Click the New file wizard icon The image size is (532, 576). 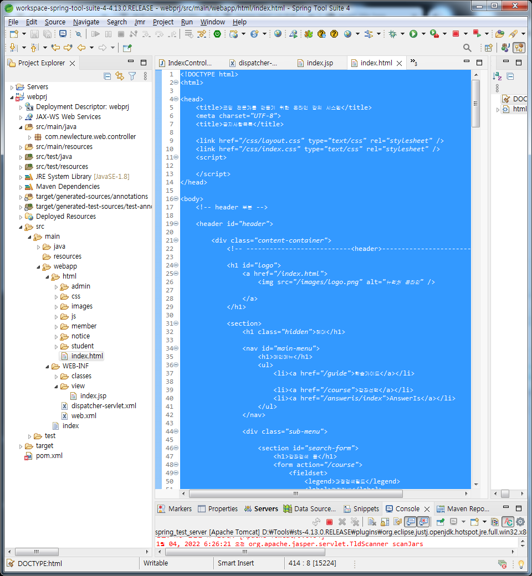(x=14, y=34)
